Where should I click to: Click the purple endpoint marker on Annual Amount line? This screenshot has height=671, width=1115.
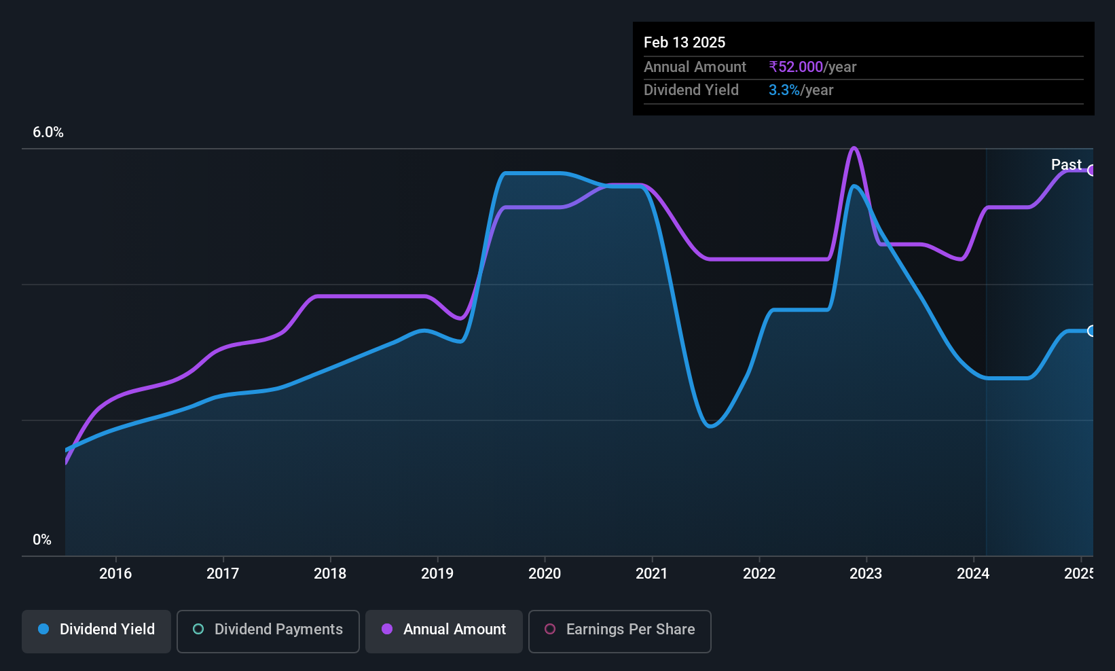pyautogui.click(x=1091, y=170)
